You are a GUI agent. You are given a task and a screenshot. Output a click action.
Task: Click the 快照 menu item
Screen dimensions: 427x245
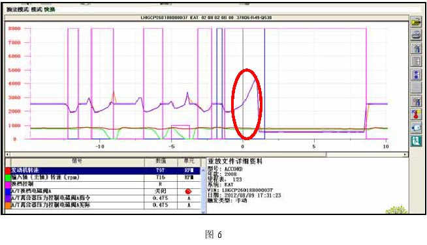pyautogui.click(x=50, y=10)
